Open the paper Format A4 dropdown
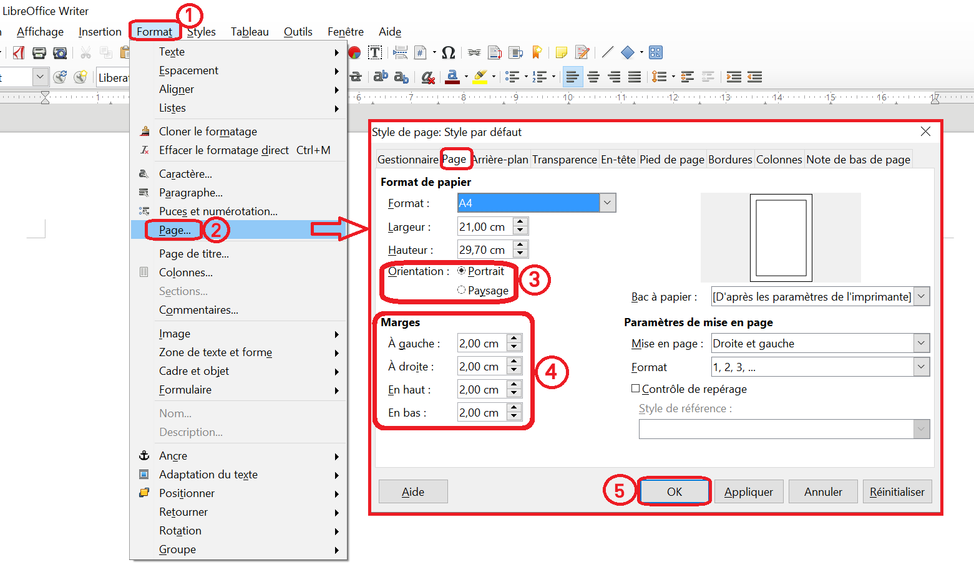The image size is (974, 570). (x=607, y=203)
